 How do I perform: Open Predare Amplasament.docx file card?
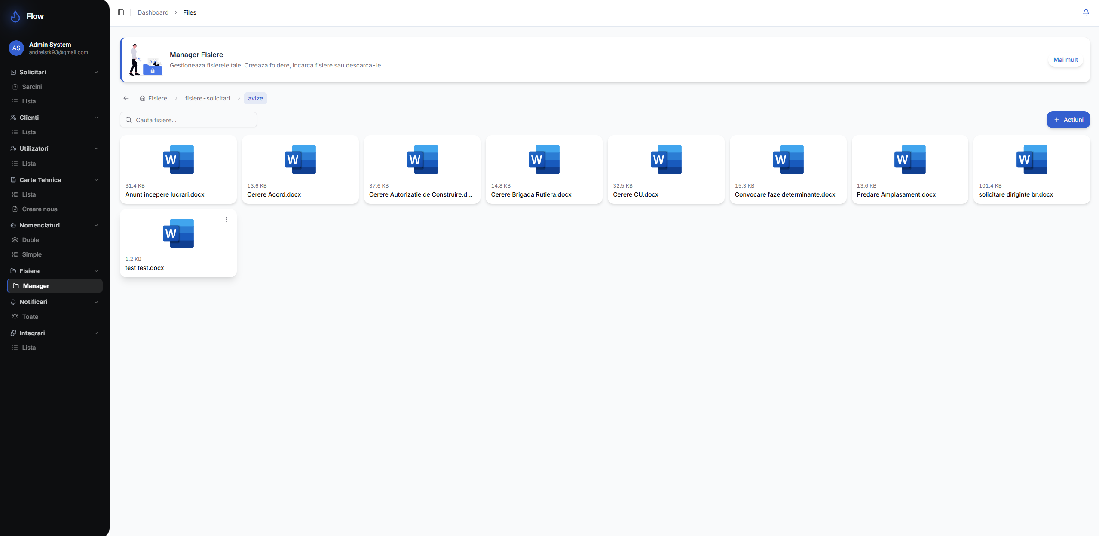click(x=909, y=170)
